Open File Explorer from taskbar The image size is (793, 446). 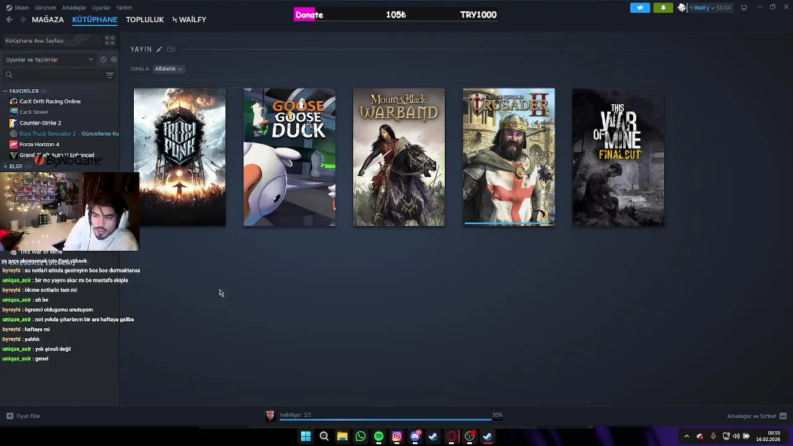pos(342,437)
